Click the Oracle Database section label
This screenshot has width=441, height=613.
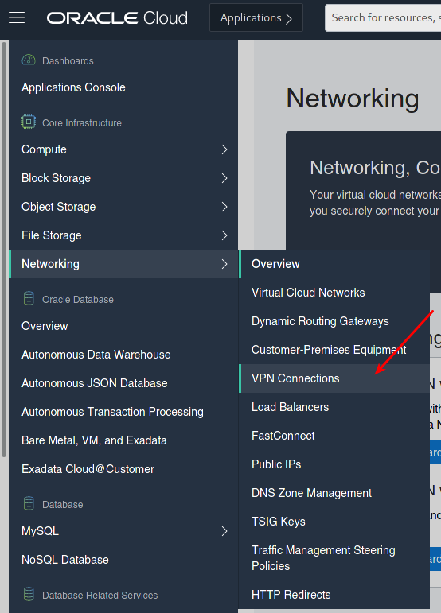[x=78, y=300]
